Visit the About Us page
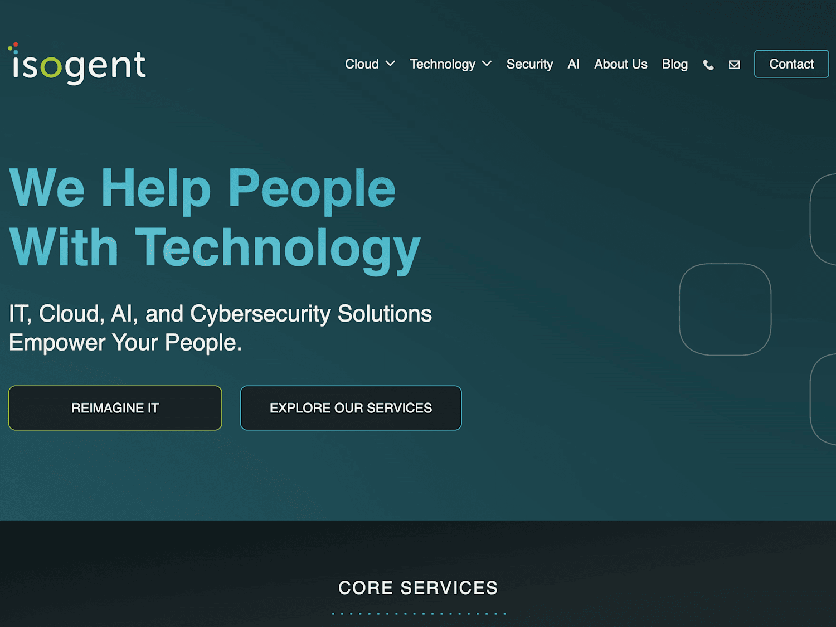836x627 pixels. (621, 64)
